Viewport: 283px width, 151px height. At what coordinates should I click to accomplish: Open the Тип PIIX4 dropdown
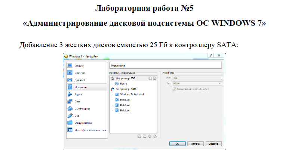pos(197,83)
